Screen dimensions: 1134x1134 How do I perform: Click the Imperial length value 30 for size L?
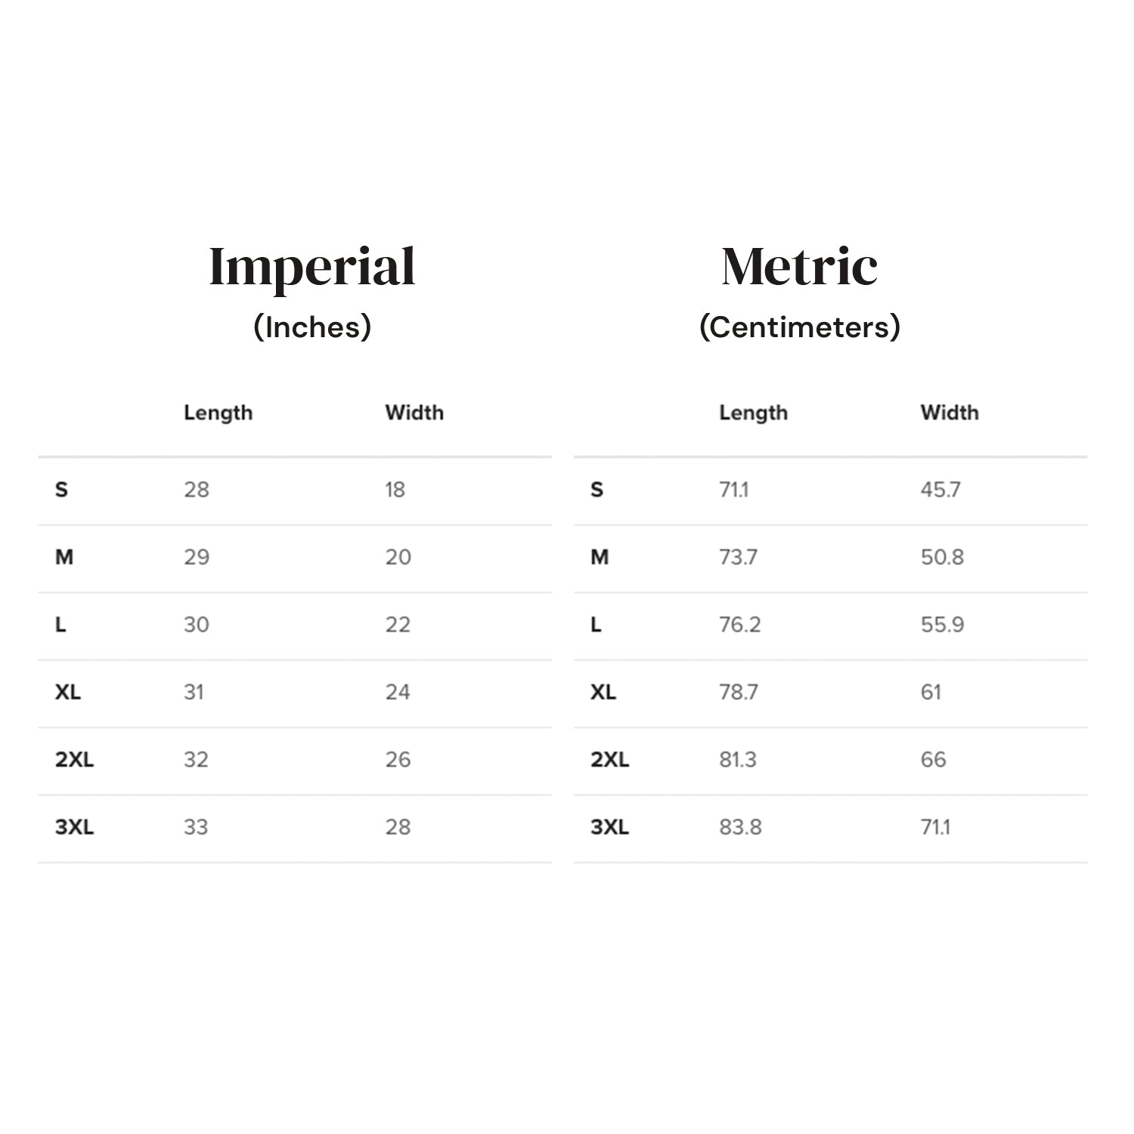(x=197, y=625)
